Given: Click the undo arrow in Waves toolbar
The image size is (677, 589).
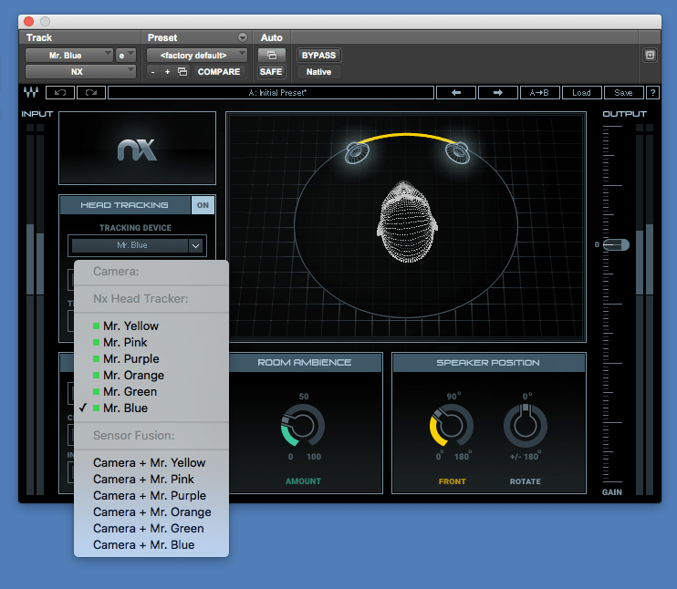Looking at the screenshot, I should point(60,92).
